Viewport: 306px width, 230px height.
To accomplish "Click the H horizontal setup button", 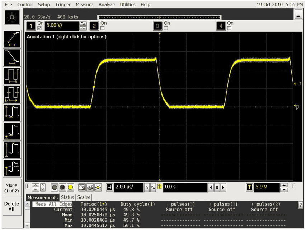I will (x=109, y=187).
